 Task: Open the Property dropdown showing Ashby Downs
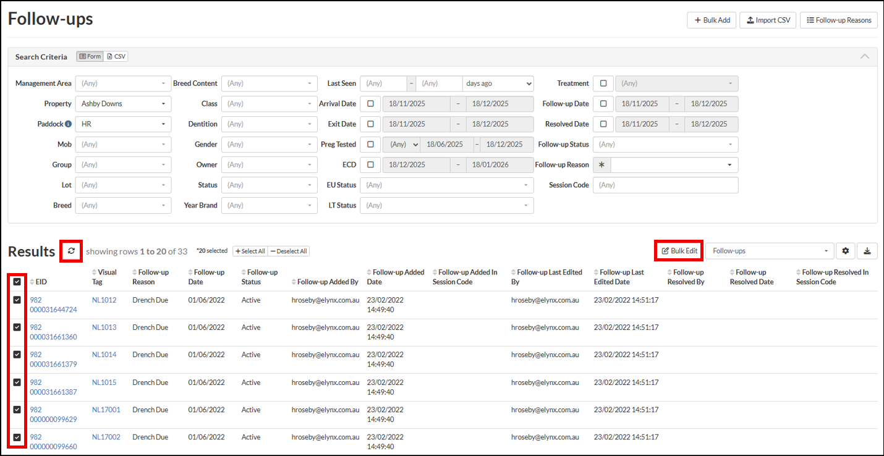[x=123, y=104]
